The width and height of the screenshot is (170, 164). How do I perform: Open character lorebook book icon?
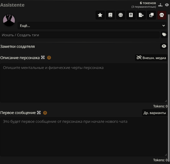click(110, 15)
